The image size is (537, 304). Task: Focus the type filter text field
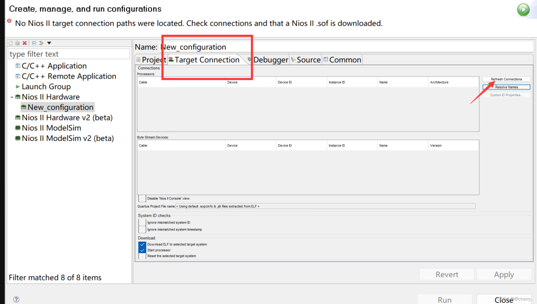[69, 54]
